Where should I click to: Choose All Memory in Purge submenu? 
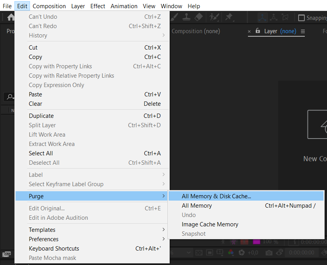click(x=246, y=206)
